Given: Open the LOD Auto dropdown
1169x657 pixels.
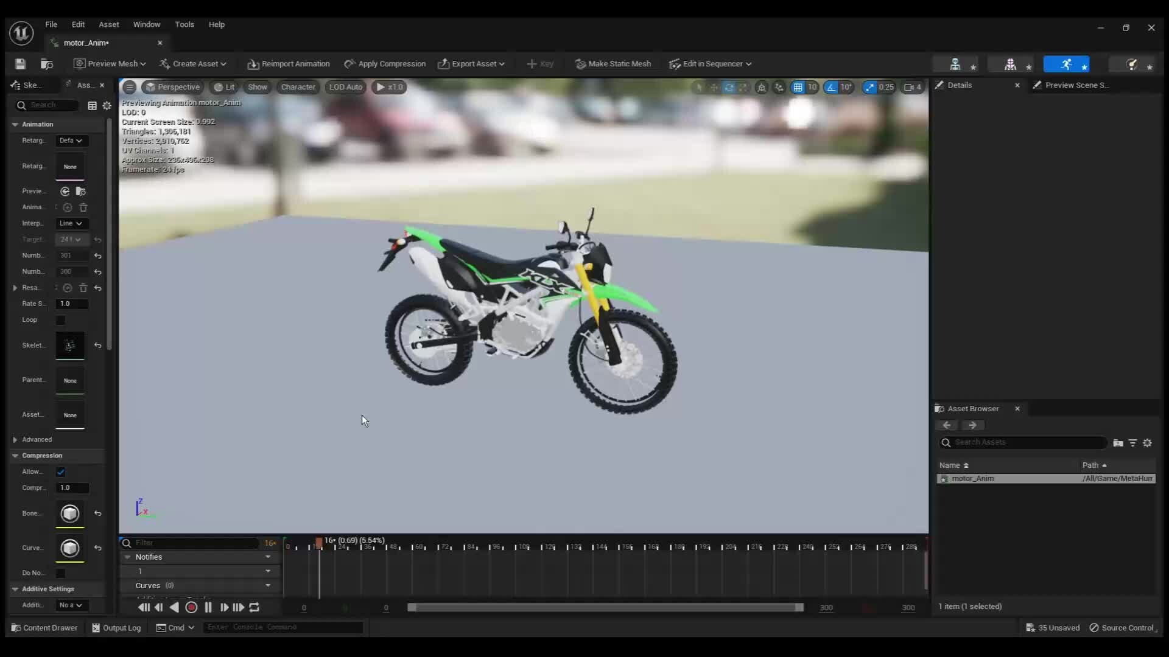Looking at the screenshot, I should (x=345, y=87).
